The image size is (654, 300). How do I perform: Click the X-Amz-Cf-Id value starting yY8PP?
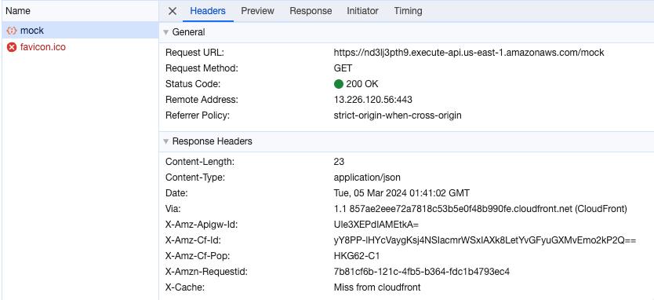485,240
